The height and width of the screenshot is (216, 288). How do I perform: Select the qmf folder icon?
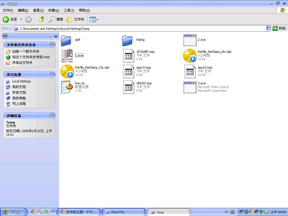(x=66, y=40)
